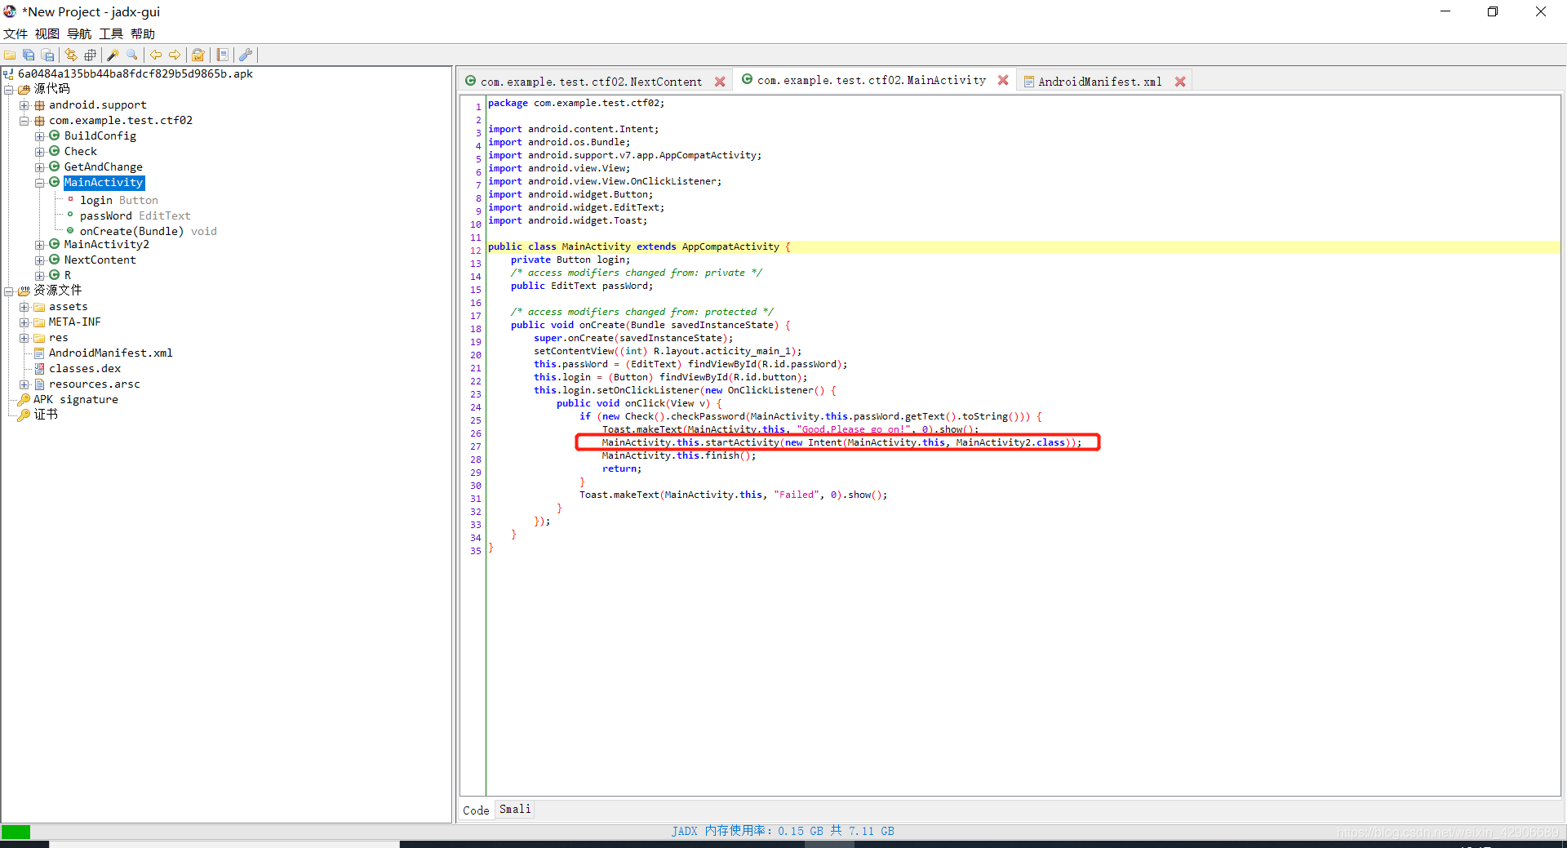This screenshot has height=848, width=1567.
Task: Expand the MainActivity2 class node
Action: (40, 245)
